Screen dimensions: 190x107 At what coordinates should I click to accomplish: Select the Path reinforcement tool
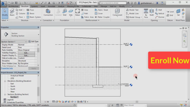click(x=85, y=13)
